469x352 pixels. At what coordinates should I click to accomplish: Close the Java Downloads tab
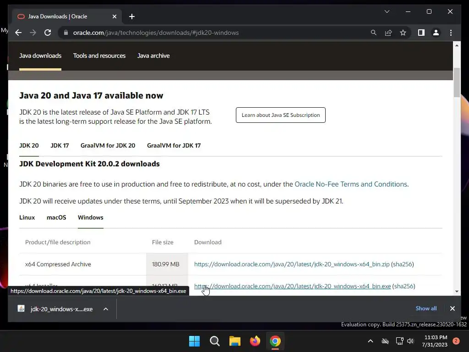(x=114, y=16)
